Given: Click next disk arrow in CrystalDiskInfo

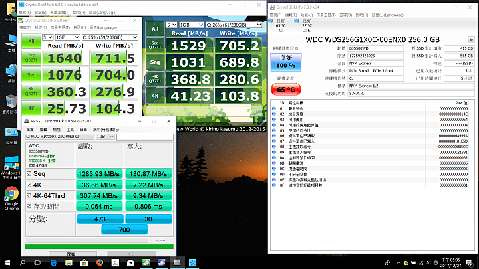Looking at the screenshot, I should coord(471,39).
